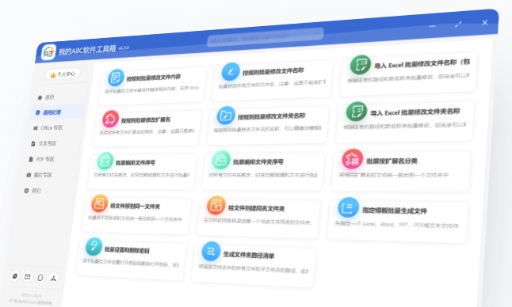Click the 按规则批量修改文件内容 document icon
The image size is (512, 307).
pyautogui.click(x=116, y=78)
